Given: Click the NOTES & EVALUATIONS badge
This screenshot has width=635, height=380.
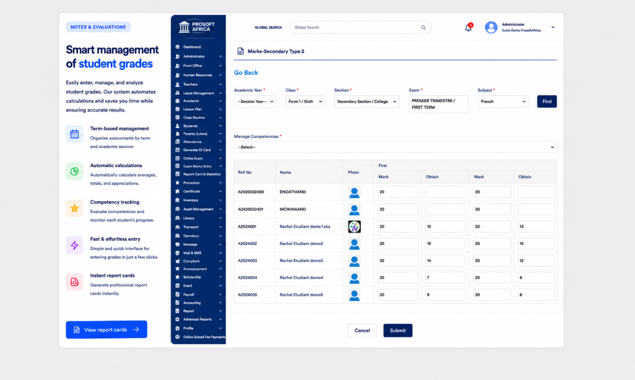Looking at the screenshot, I should pyautogui.click(x=98, y=27).
